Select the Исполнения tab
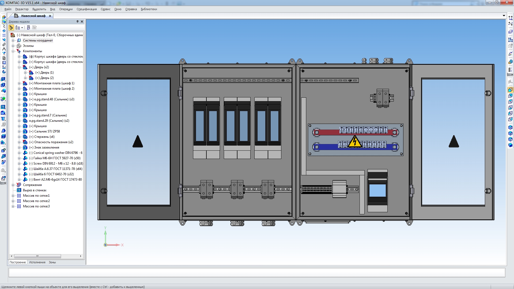This screenshot has height=289, width=514. [37, 263]
